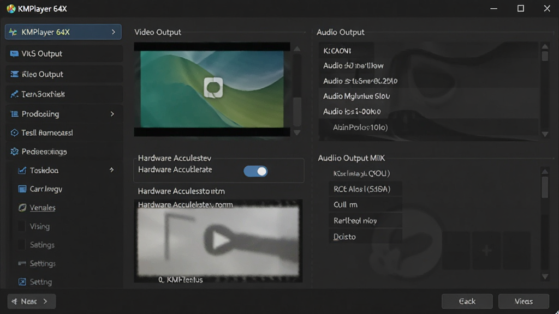Click the VitS Output monitor icon
Viewport: 559px width, 314px height.
[x=14, y=54]
